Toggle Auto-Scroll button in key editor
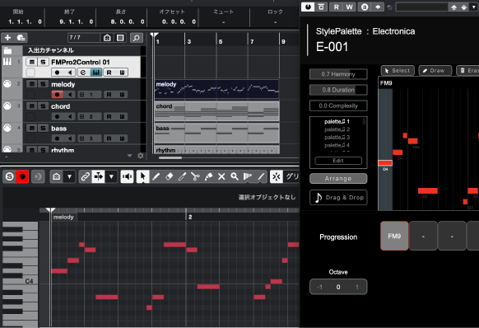The width and height of the screenshot is (479, 328). click(99, 176)
